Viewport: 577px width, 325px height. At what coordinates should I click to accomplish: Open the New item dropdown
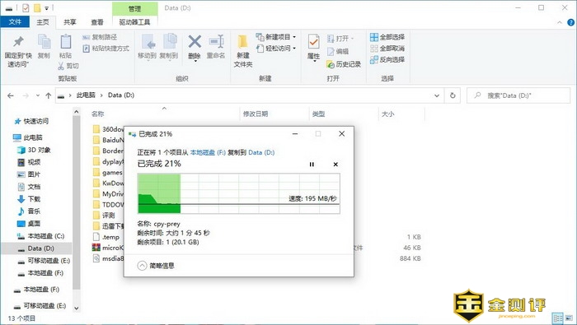tap(276, 37)
